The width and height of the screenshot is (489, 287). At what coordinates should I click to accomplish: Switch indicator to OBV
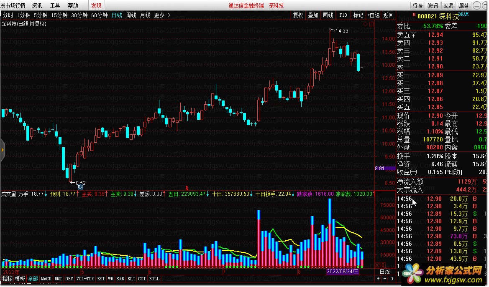(69, 279)
